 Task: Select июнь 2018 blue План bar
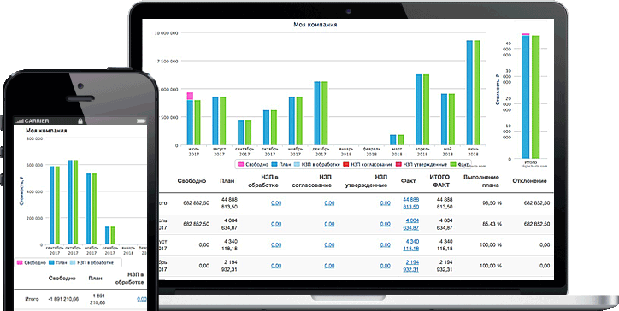click(469, 93)
